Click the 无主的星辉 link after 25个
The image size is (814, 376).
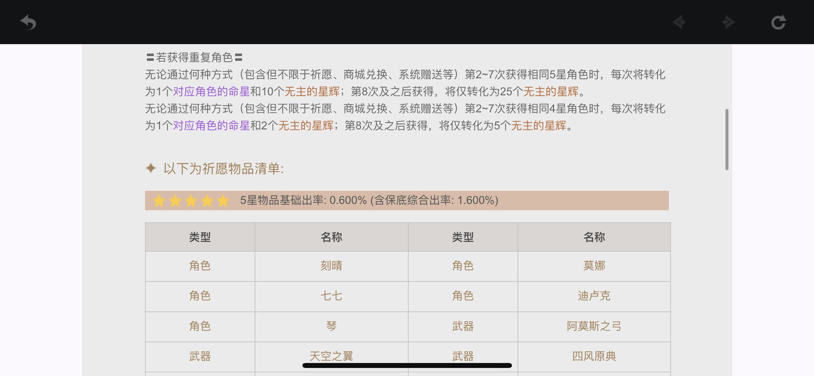[x=551, y=92]
